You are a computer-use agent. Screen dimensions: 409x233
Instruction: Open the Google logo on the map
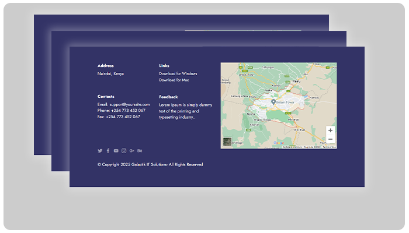278,143
